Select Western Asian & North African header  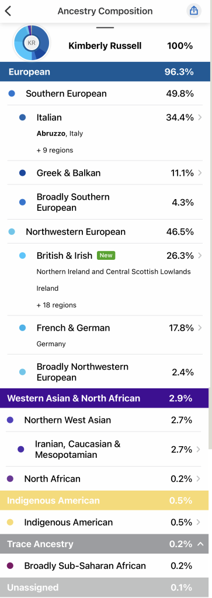click(105, 398)
